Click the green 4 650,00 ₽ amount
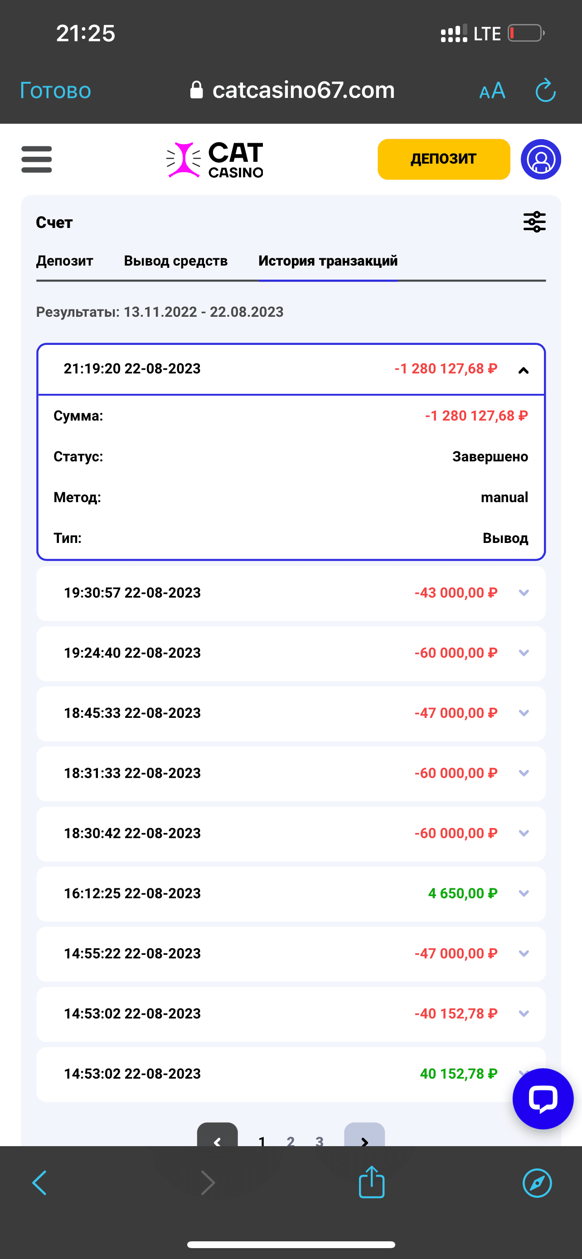The image size is (582, 1259). (463, 893)
